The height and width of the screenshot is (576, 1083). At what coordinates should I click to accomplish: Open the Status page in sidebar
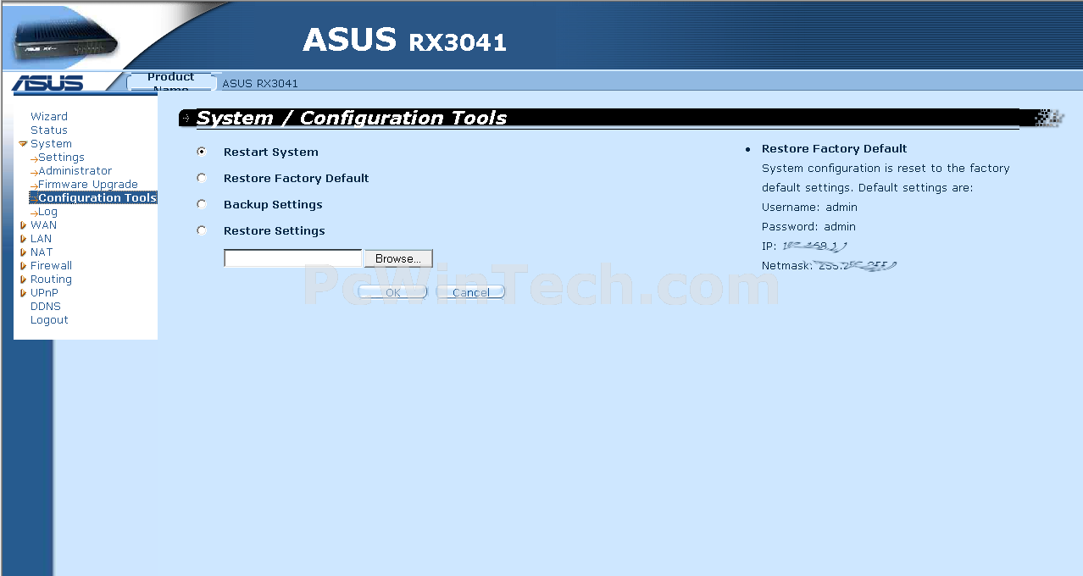[x=49, y=130]
